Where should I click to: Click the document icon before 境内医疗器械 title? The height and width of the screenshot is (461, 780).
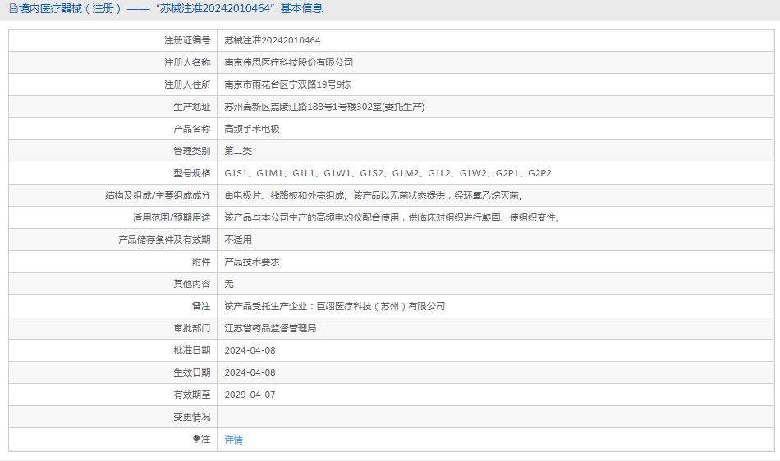(x=13, y=8)
